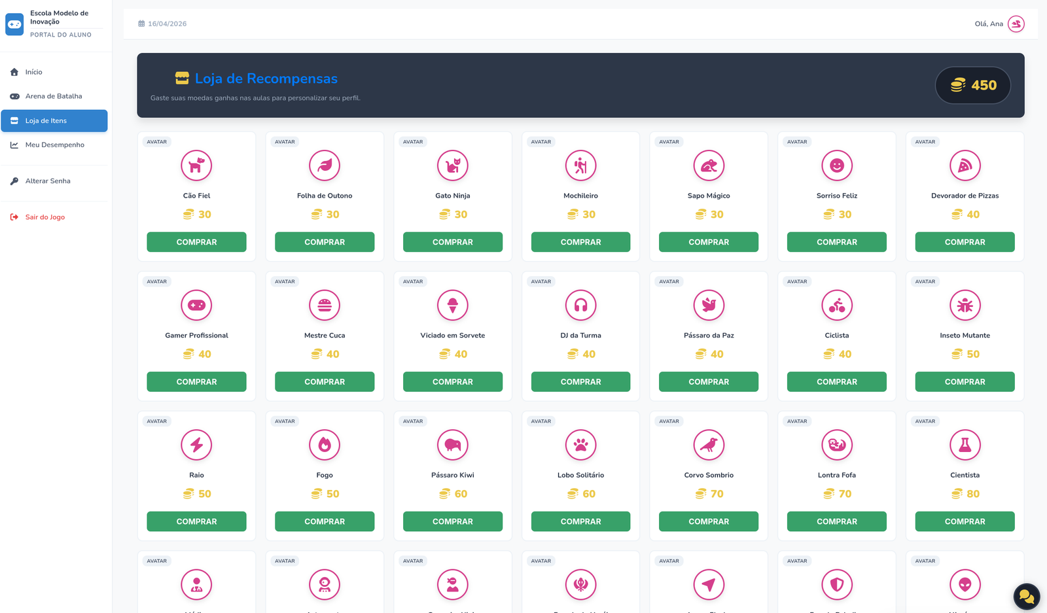Go to Arena de Batalha
Viewport: 1047px width, 613px height.
(54, 96)
